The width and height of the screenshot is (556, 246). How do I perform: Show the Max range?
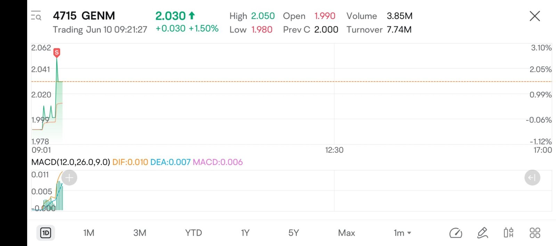346,233
